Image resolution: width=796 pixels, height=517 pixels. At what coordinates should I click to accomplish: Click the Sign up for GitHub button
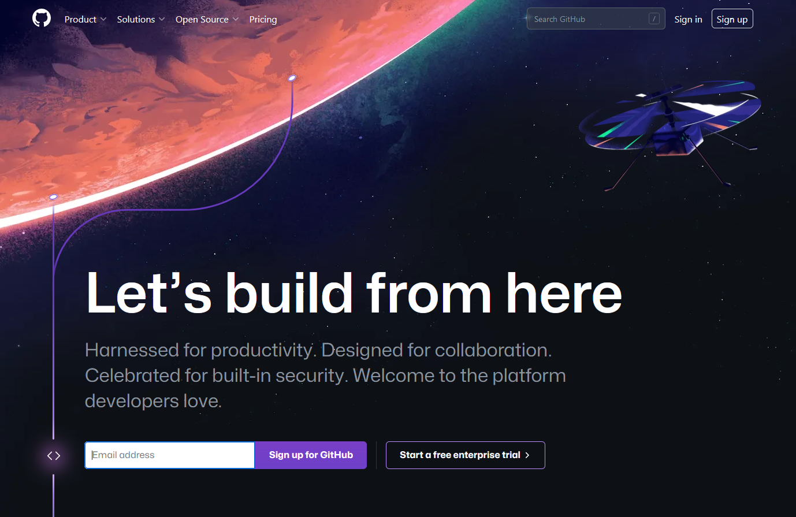(x=311, y=455)
